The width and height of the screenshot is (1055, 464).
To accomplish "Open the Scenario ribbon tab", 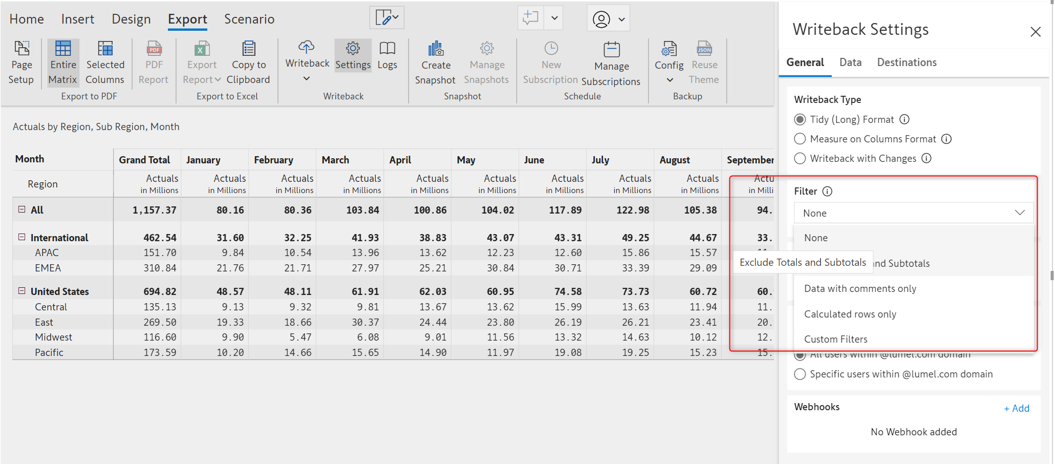I will point(249,19).
